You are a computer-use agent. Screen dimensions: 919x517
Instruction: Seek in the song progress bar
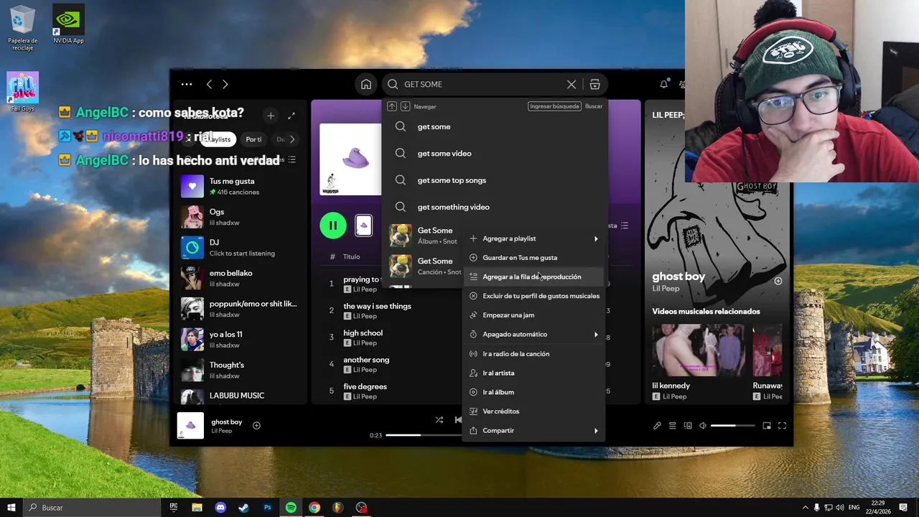(x=424, y=435)
